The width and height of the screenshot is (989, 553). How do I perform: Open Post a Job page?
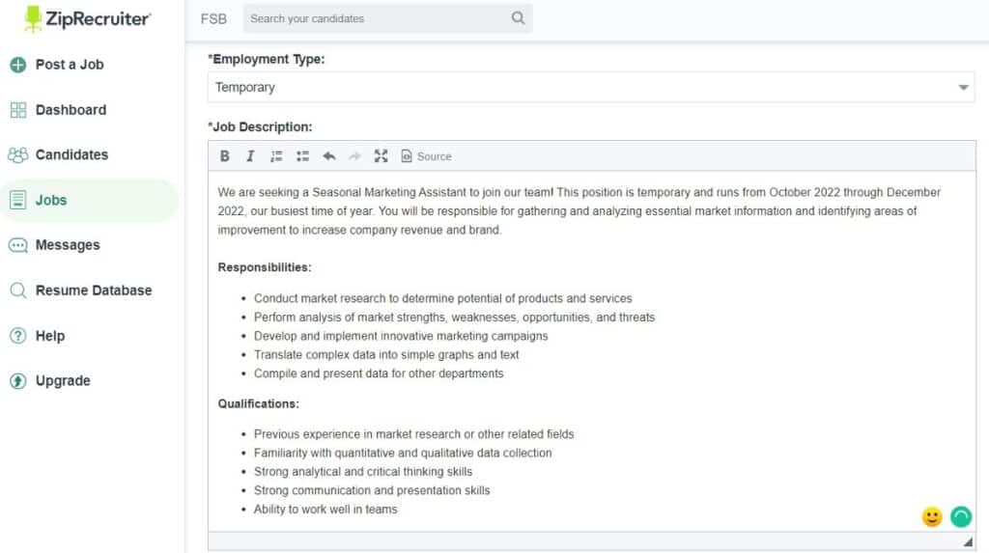point(70,65)
